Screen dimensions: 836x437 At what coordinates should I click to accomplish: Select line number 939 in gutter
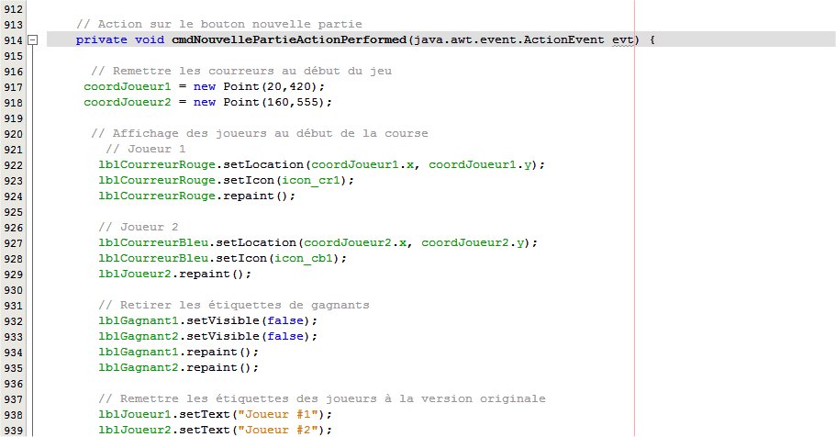(13, 430)
